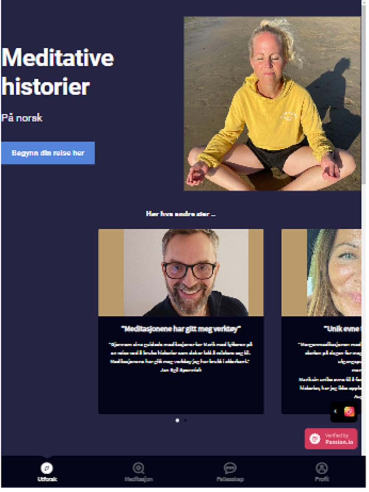The image size is (369, 492).
Task: Click the "Unik evne" testimonial card heading
Action: (342, 329)
